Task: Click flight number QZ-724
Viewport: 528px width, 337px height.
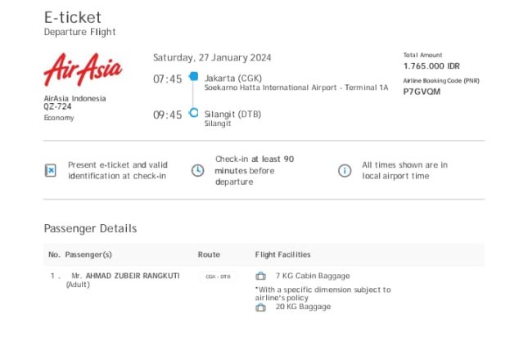Action: [x=57, y=106]
